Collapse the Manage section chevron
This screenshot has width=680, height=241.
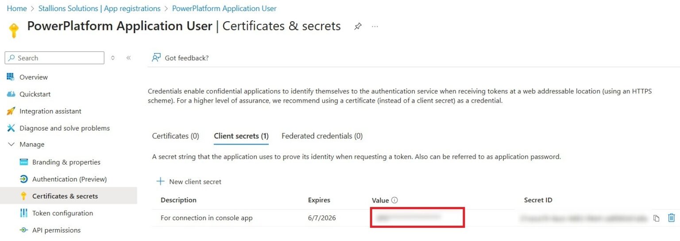pos(12,145)
